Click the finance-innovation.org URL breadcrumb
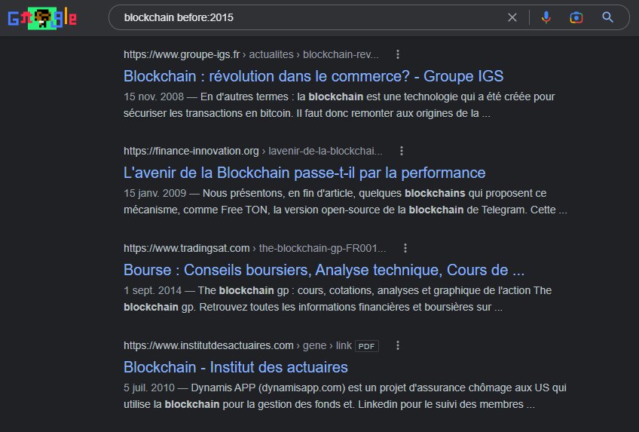The width and height of the screenshot is (639, 432). click(x=252, y=151)
